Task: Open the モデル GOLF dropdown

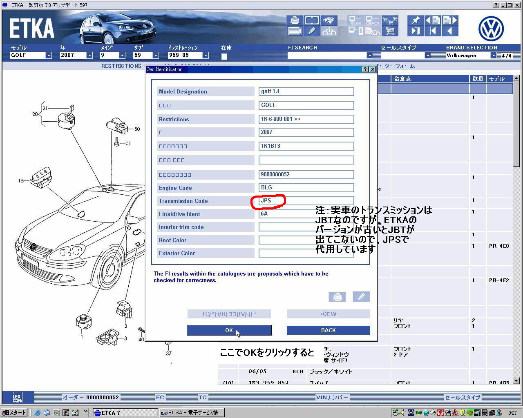Action: [49, 56]
